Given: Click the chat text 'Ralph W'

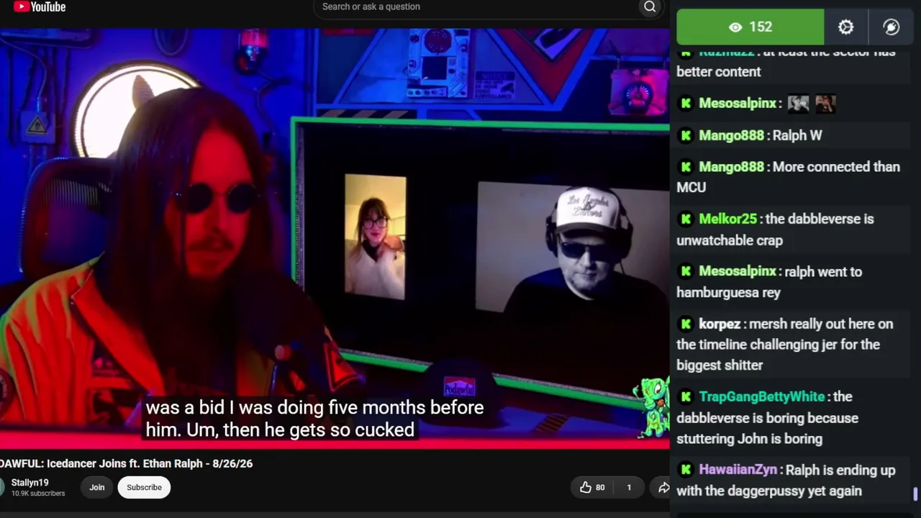Looking at the screenshot, I should [797, 135].
